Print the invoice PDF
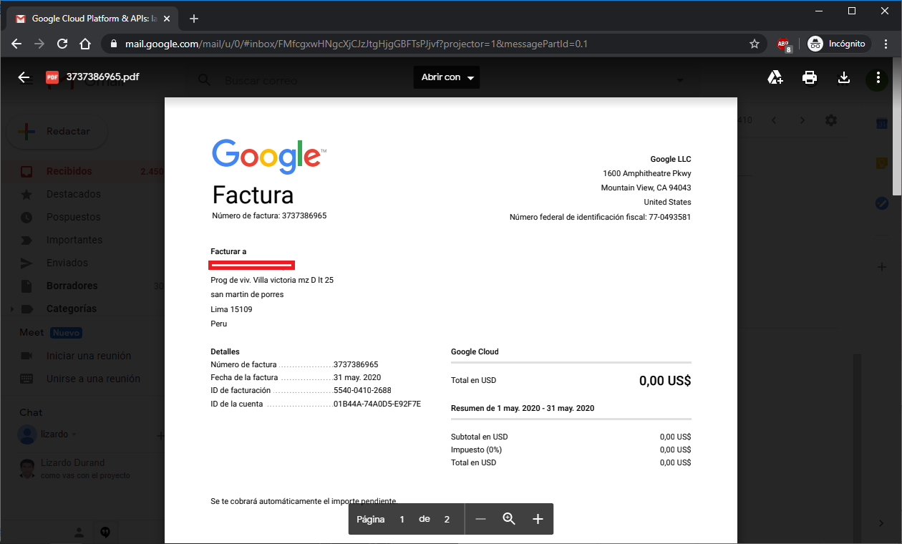 click(810, 77)
